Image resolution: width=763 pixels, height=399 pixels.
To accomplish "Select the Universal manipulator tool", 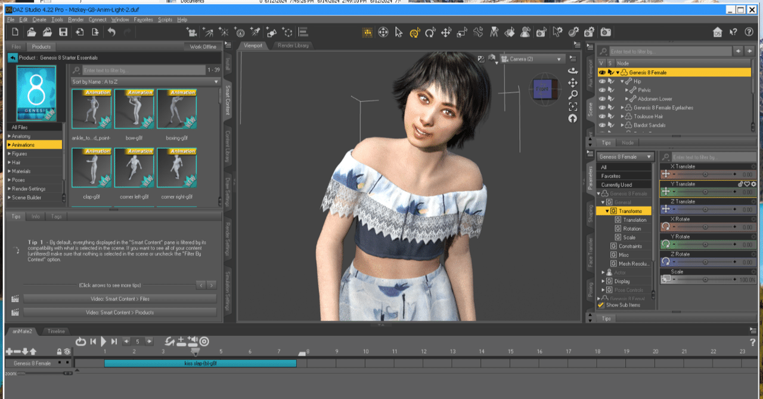I will click(x=414, y=32).
